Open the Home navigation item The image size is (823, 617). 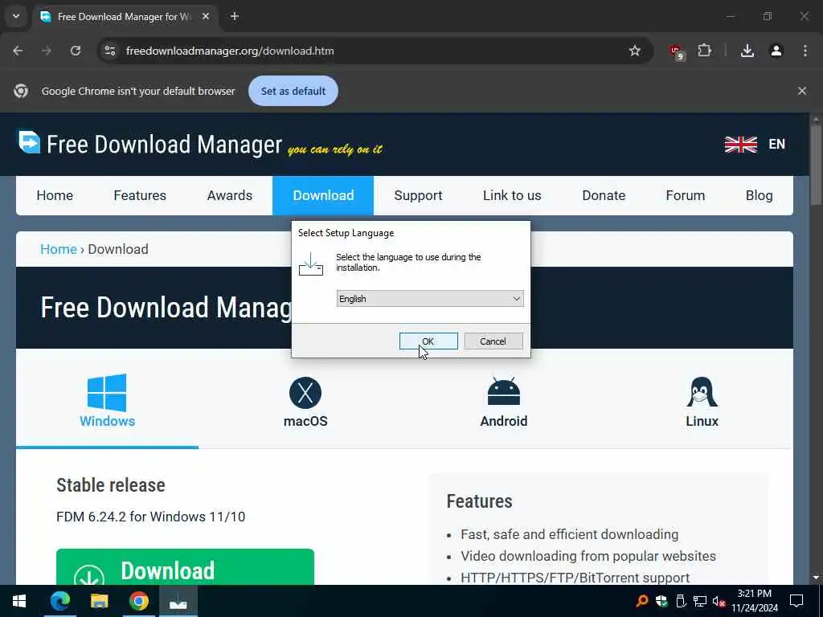tap(55, 195)
